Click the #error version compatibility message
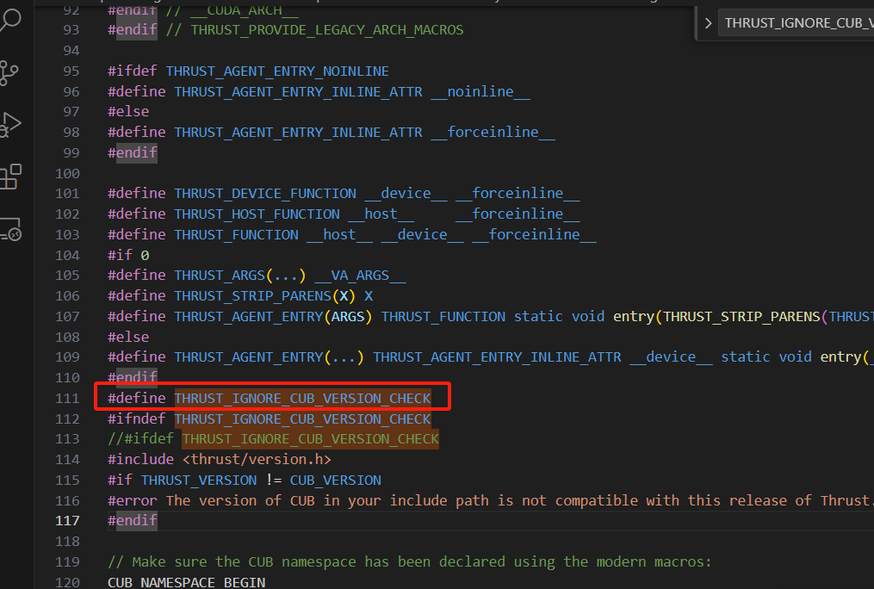Image resolution: width=874 pixels, height=589 pixels. 431,499
